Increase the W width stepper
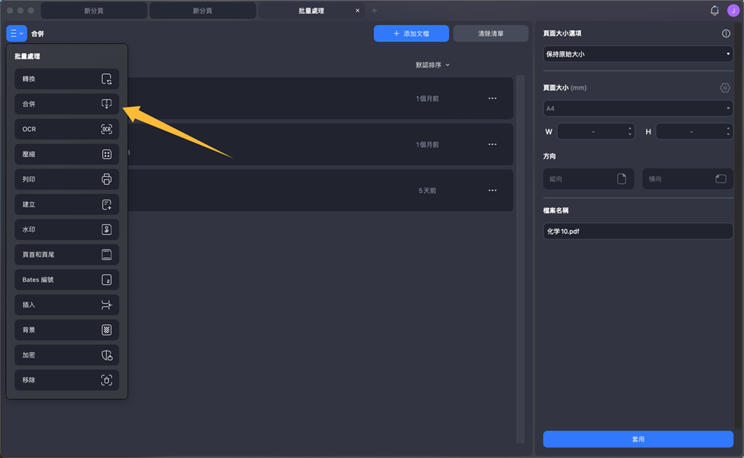 coord(630,128)
